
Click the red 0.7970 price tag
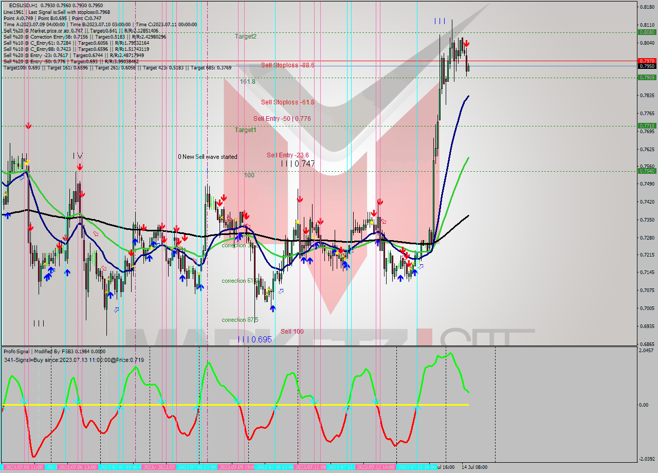(647, 61)
